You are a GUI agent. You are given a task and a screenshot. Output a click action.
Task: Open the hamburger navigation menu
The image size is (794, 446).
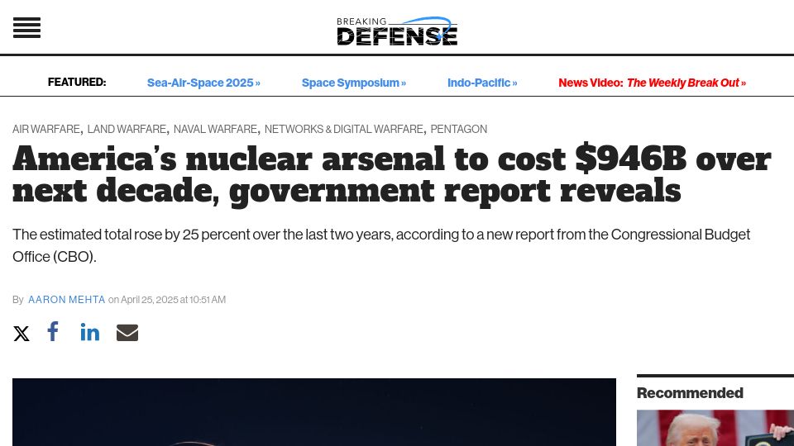coord(26,28)
